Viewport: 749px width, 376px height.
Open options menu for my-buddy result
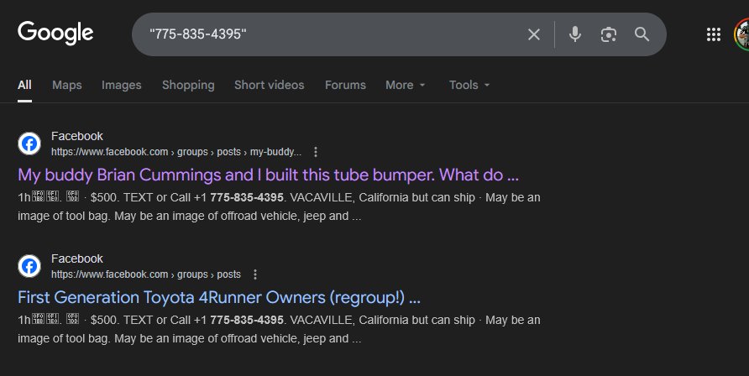315,152
